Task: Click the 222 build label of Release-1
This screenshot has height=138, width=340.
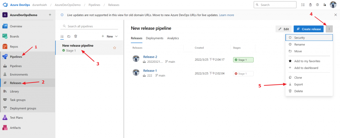Action: (x=148, y=76)
